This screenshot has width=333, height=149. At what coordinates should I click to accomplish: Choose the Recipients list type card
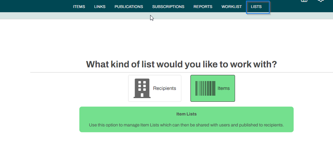pos(155,88)
